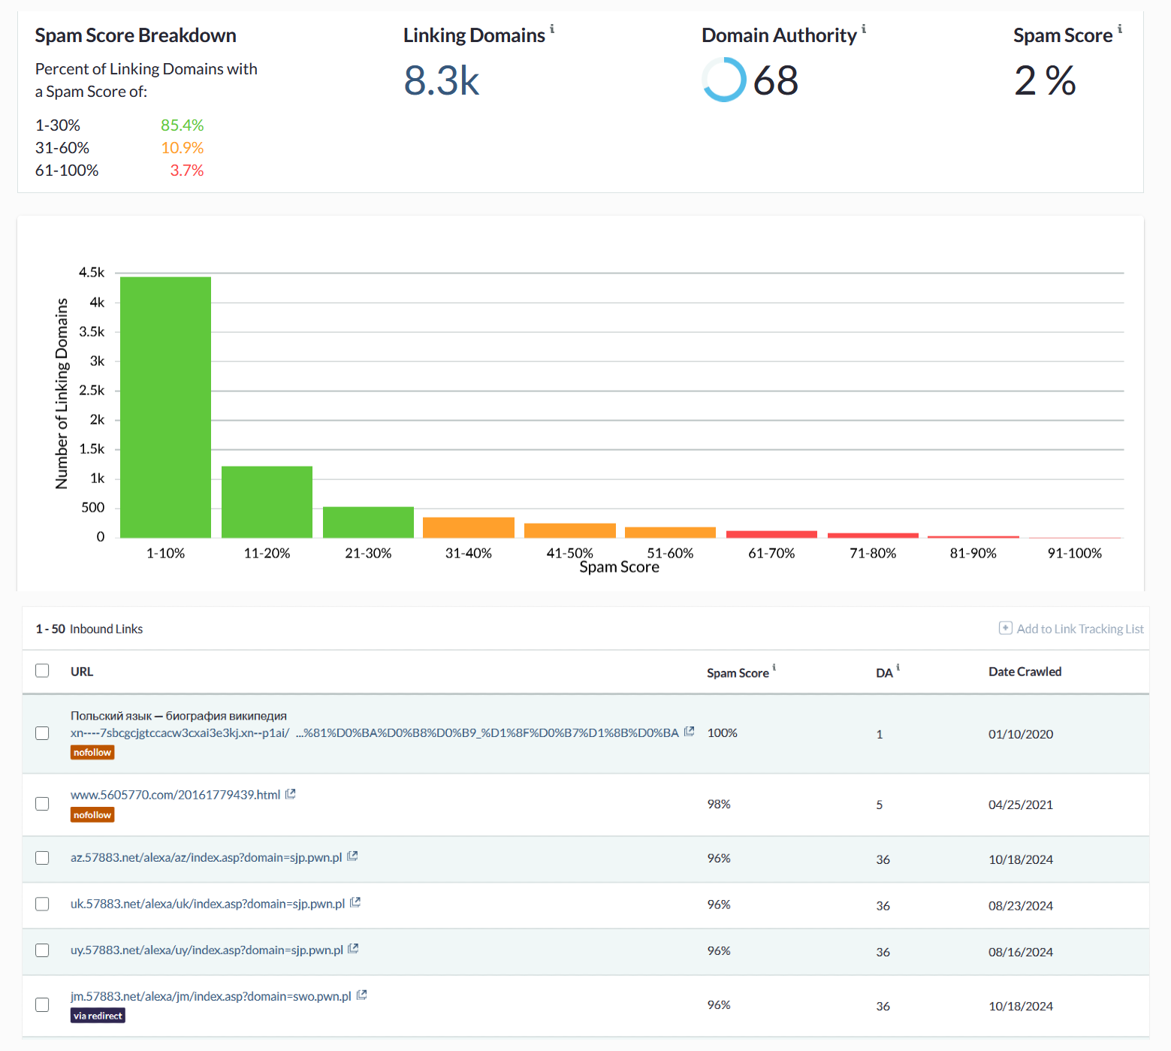Click the 98% spam score cell

point(719,804)
